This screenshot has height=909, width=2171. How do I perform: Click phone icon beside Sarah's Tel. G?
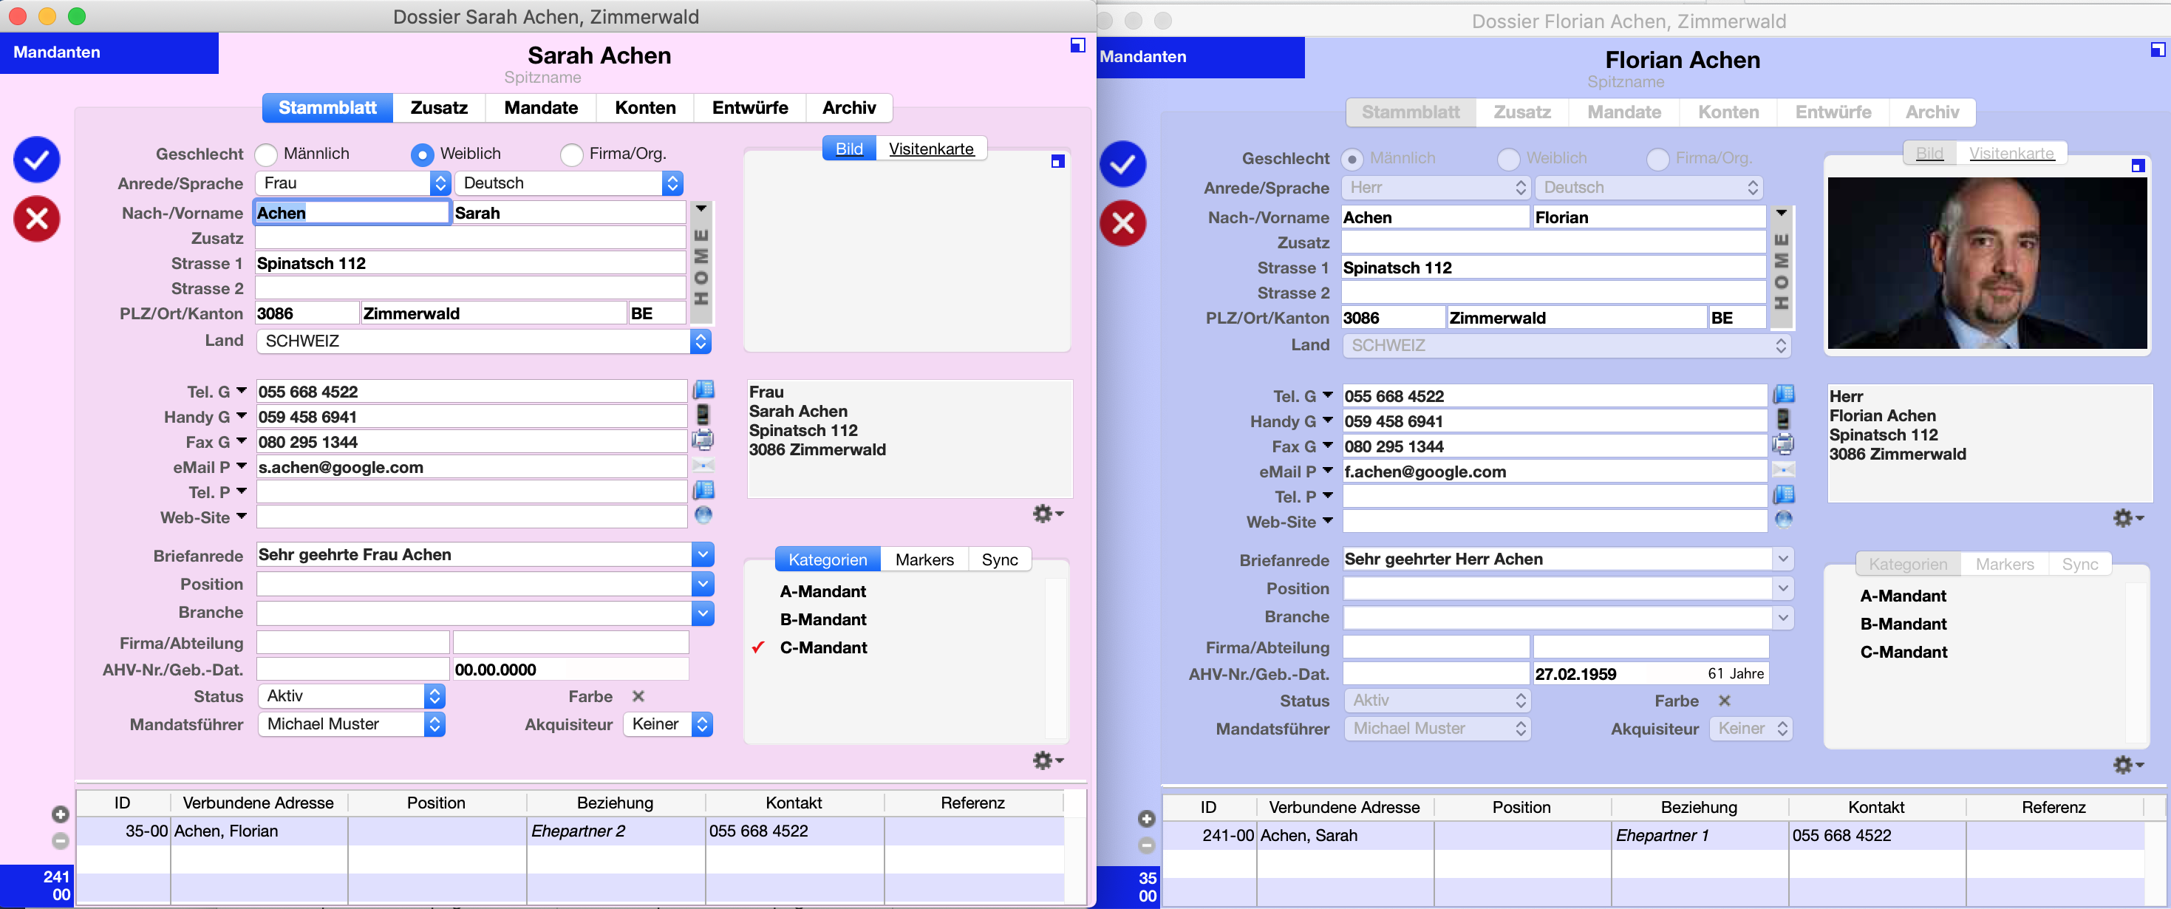pos(703,390)
